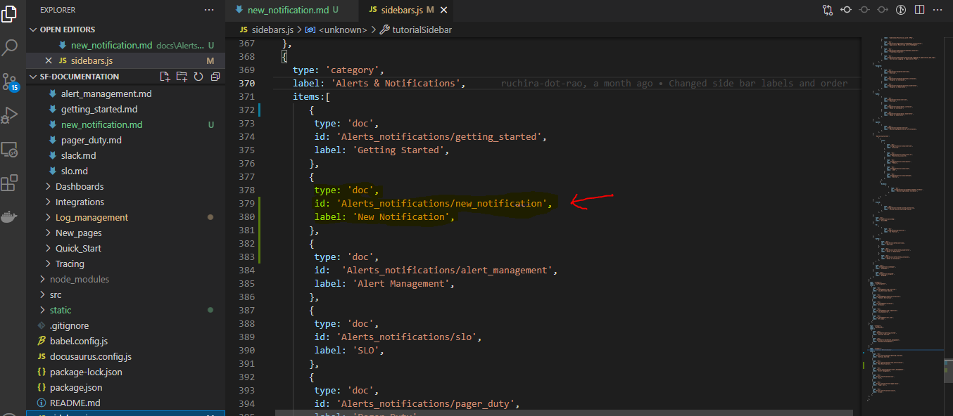Collapse all folders in explorer
This screenshot has width=953, height=416.
(215, 77)
